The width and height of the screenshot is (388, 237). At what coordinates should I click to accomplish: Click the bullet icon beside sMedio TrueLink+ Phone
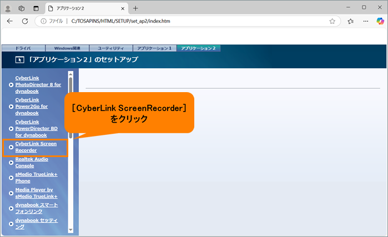click(x=11, y=178)
